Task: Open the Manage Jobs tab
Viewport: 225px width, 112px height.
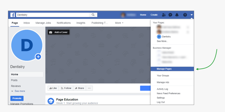Action: (43, 23)
